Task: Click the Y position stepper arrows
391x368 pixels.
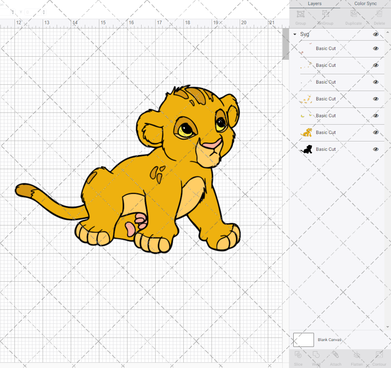Action: 44,12
